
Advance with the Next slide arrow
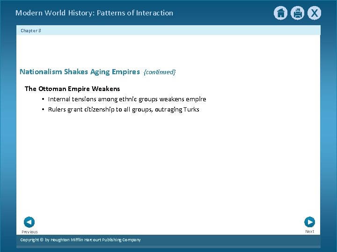[310, 222]
